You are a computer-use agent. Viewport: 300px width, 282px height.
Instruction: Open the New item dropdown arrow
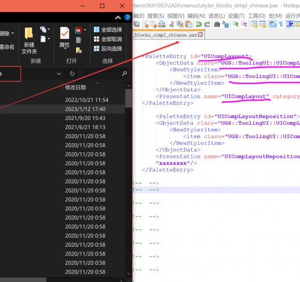tap(49, 29)
